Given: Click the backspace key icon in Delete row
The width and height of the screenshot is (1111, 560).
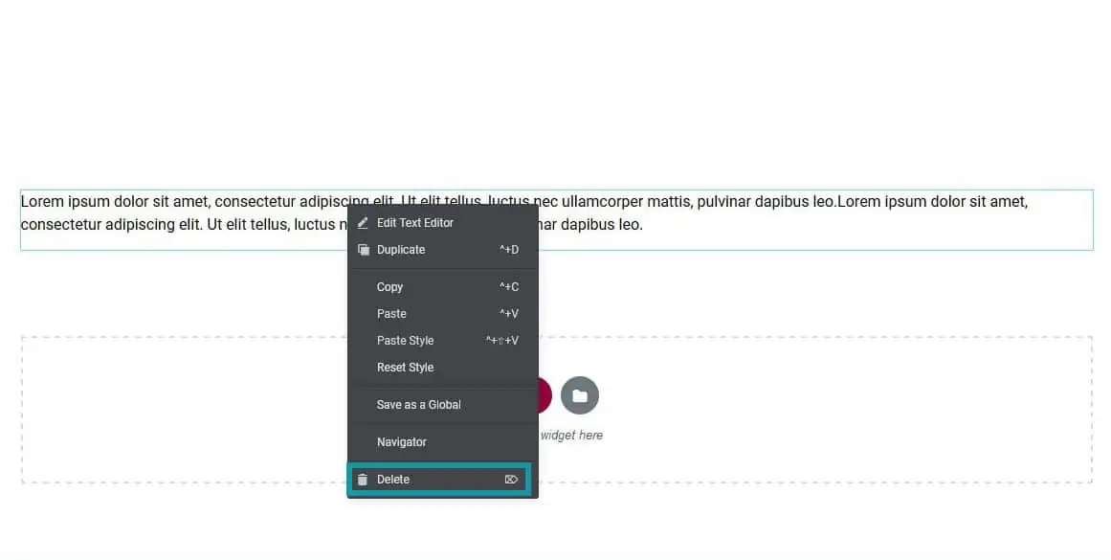Looking at the screenshot, I should pyautogui.click(x=511, y=480).
